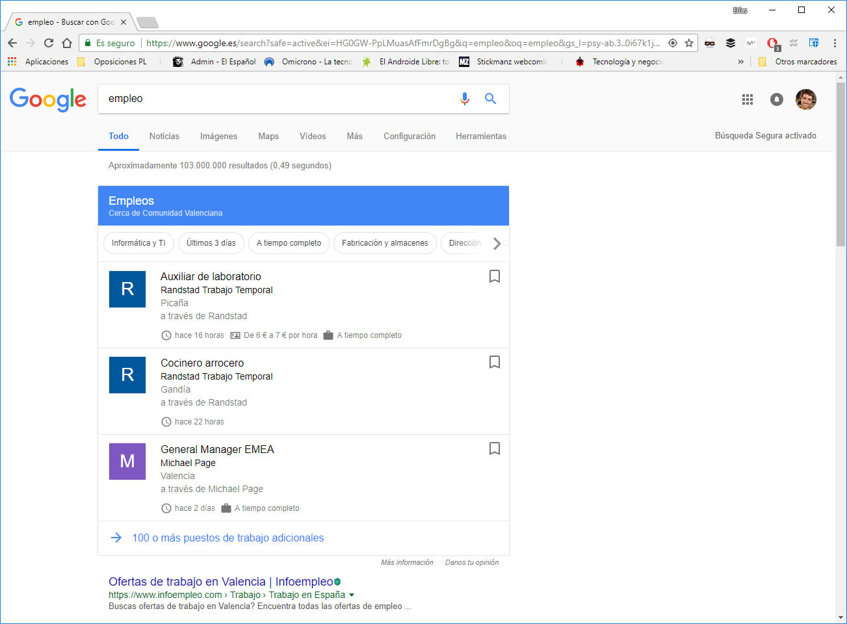Click the voice search microphone icon
This screenshot has height=624, width=847.
coord(465,99)
